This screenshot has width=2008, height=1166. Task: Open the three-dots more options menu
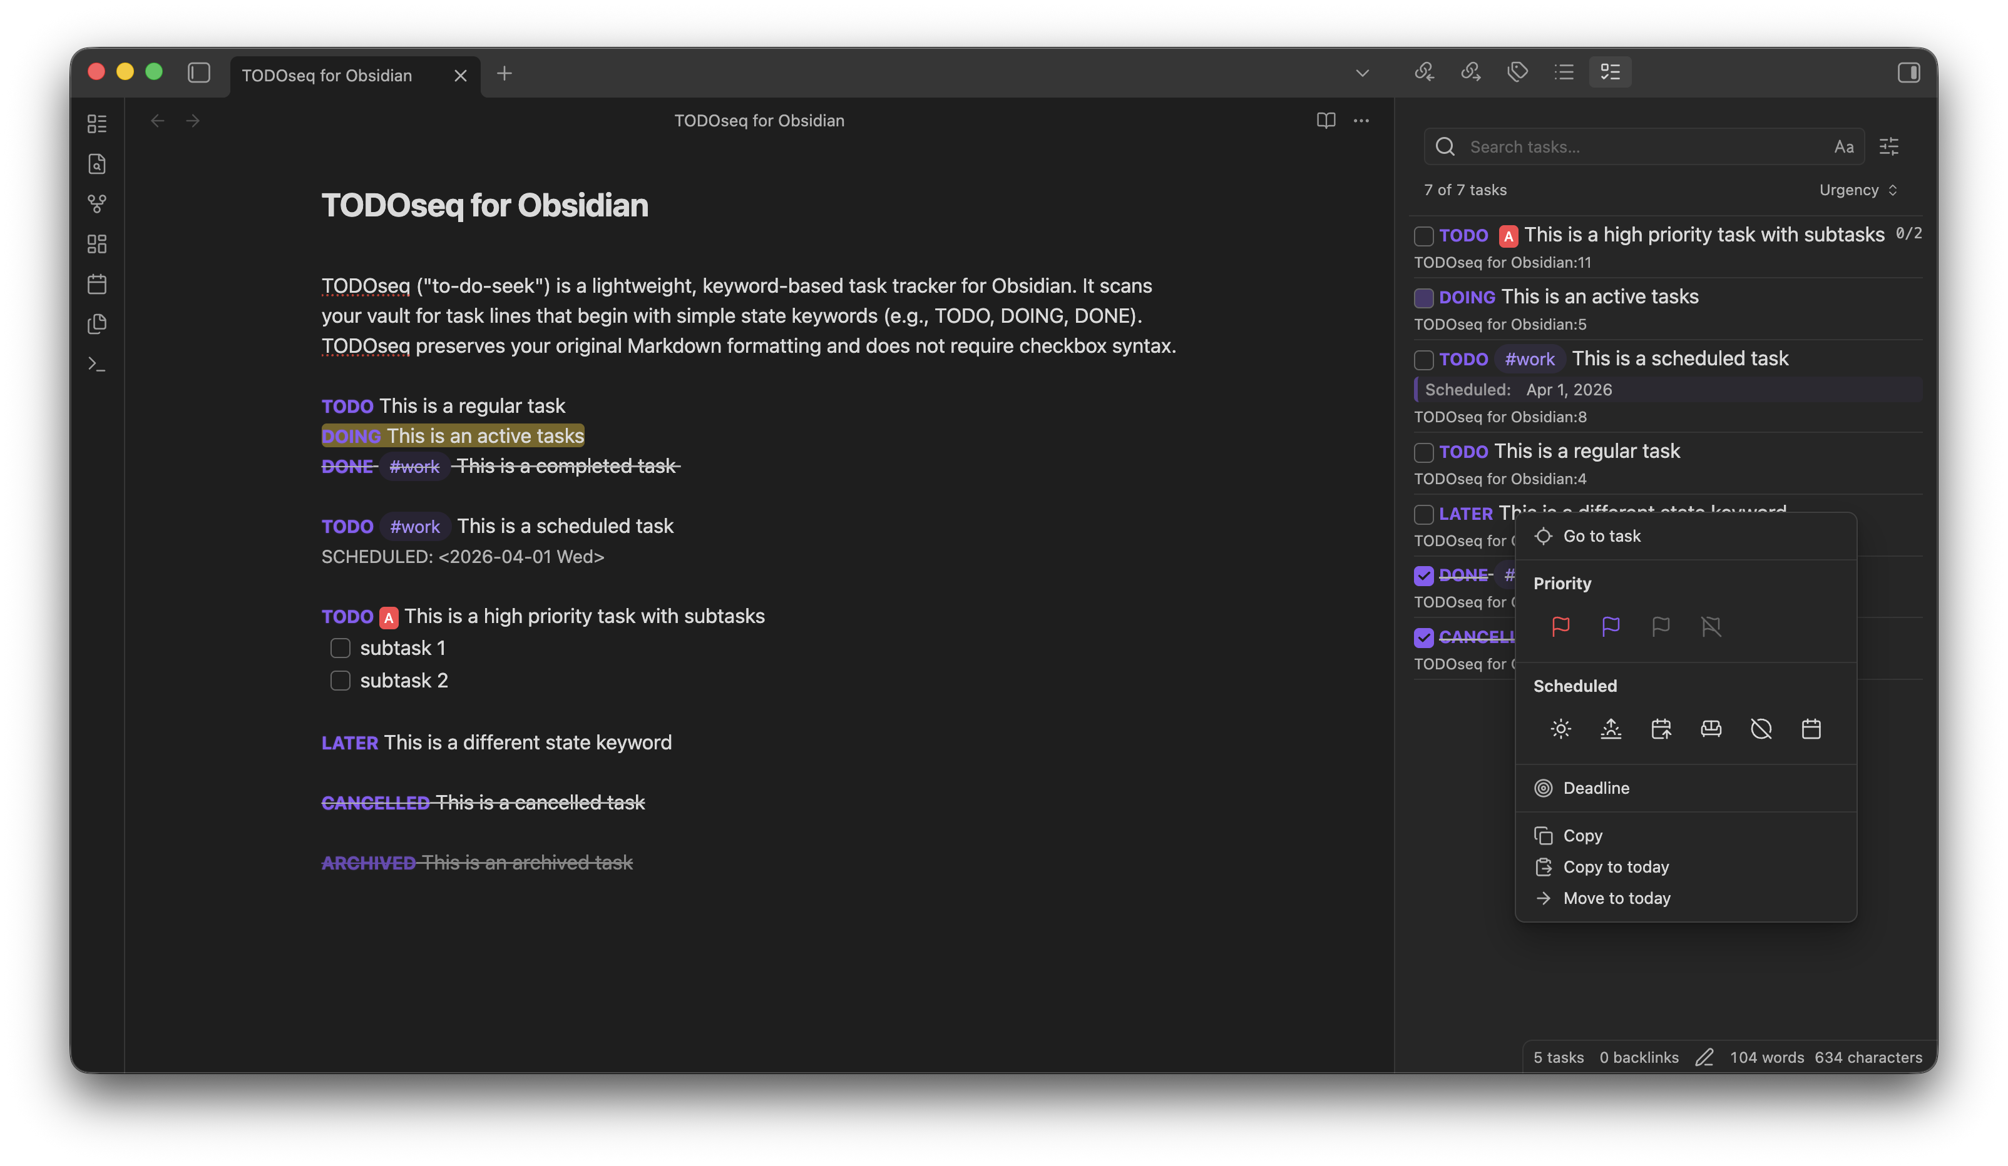click(1361, 120)
